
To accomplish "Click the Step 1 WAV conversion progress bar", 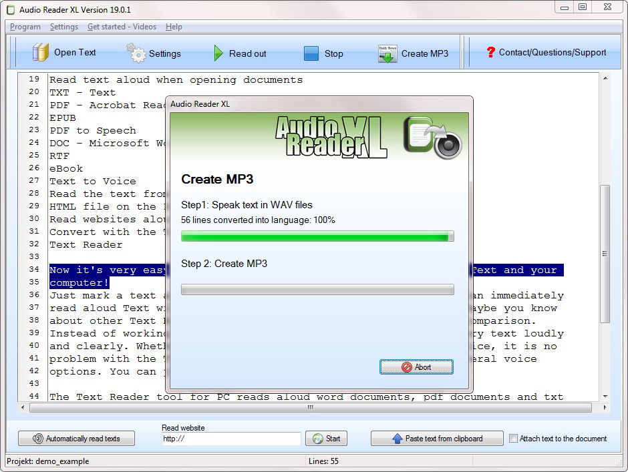I will point(317,236).
